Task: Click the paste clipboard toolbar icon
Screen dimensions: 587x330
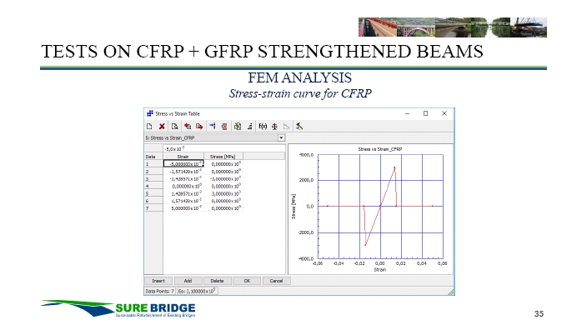Action: pos(238,127)
